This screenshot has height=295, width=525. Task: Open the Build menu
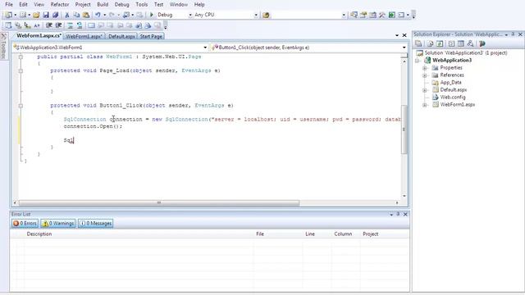[x=103, y=4]
